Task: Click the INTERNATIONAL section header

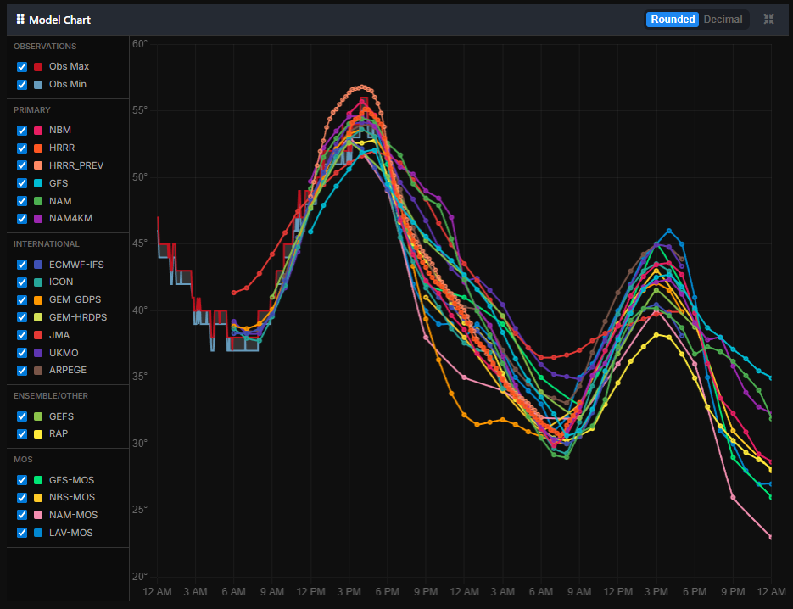Action: tap(47, 244)
